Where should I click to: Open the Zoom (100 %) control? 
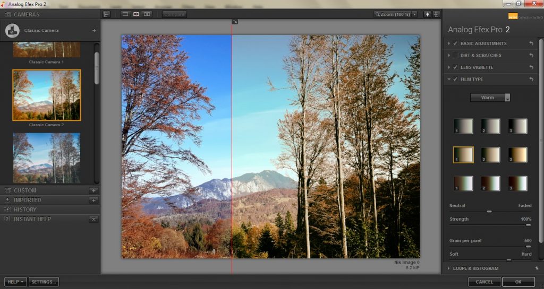point(393,14)
